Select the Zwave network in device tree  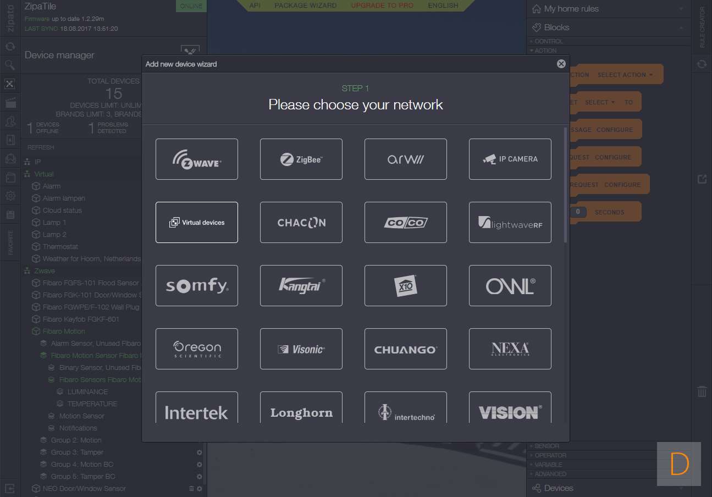[x=45, y=271]
